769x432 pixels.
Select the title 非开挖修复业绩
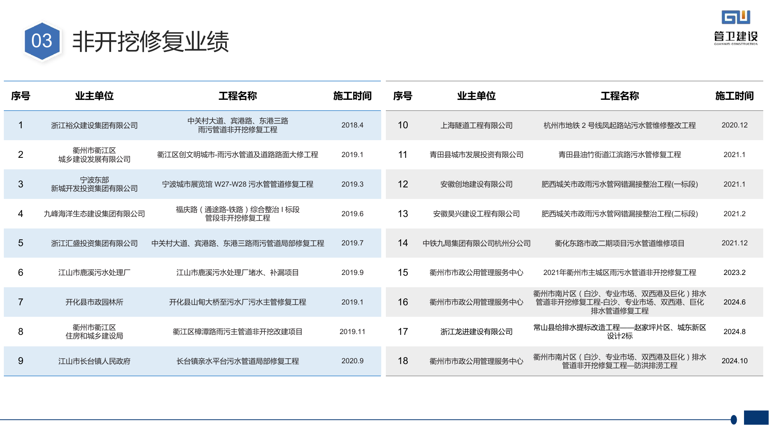(151, 41)
